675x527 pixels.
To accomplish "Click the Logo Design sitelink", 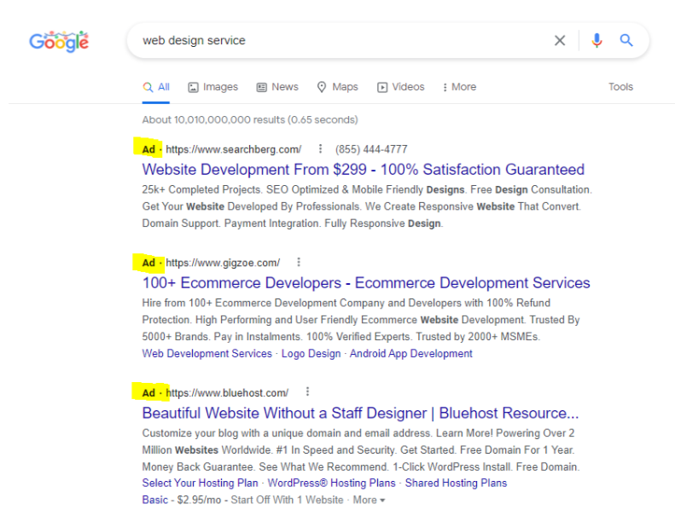I will click(311, 354).
